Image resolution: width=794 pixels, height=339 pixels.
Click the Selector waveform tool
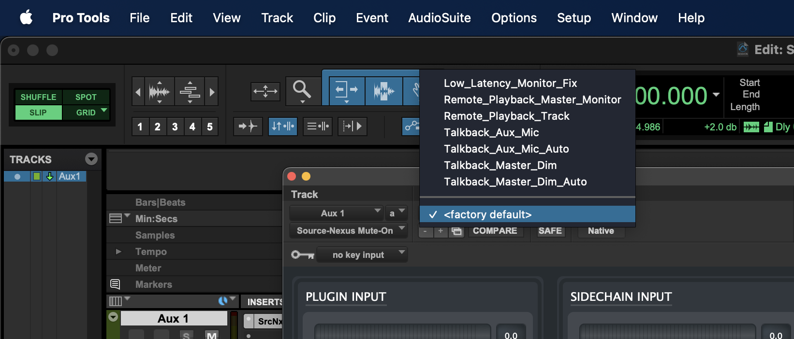[x=383, y=90]
